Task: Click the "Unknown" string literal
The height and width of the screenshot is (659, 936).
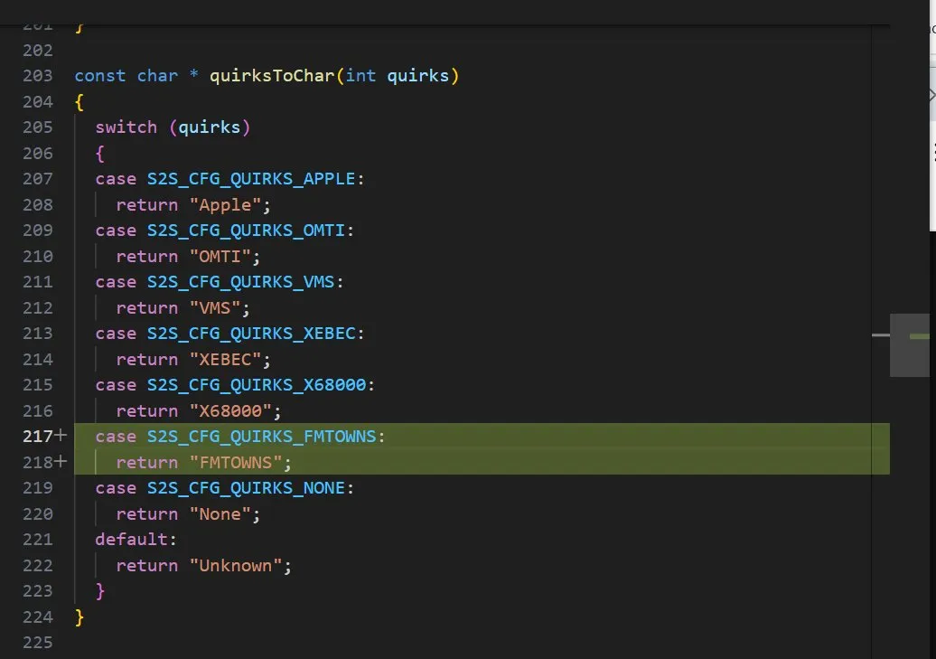Action: [236, 566]
